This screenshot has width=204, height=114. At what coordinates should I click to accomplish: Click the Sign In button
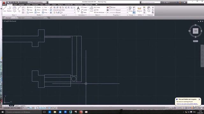click(x=167, y=2)
